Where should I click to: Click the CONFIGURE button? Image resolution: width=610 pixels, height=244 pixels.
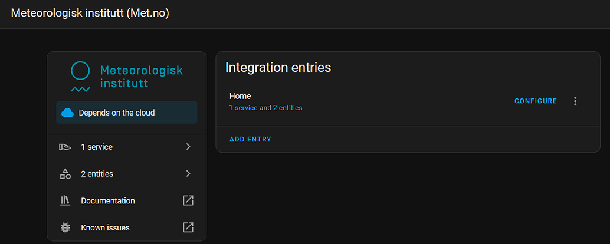(536, 101)
